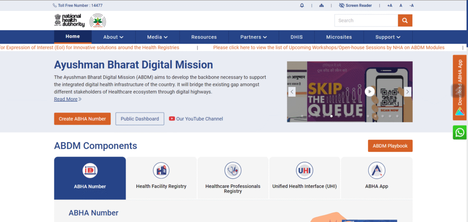Select the Health Facility Registry tab
Screen dimensions: 468x222
(161, 178)
